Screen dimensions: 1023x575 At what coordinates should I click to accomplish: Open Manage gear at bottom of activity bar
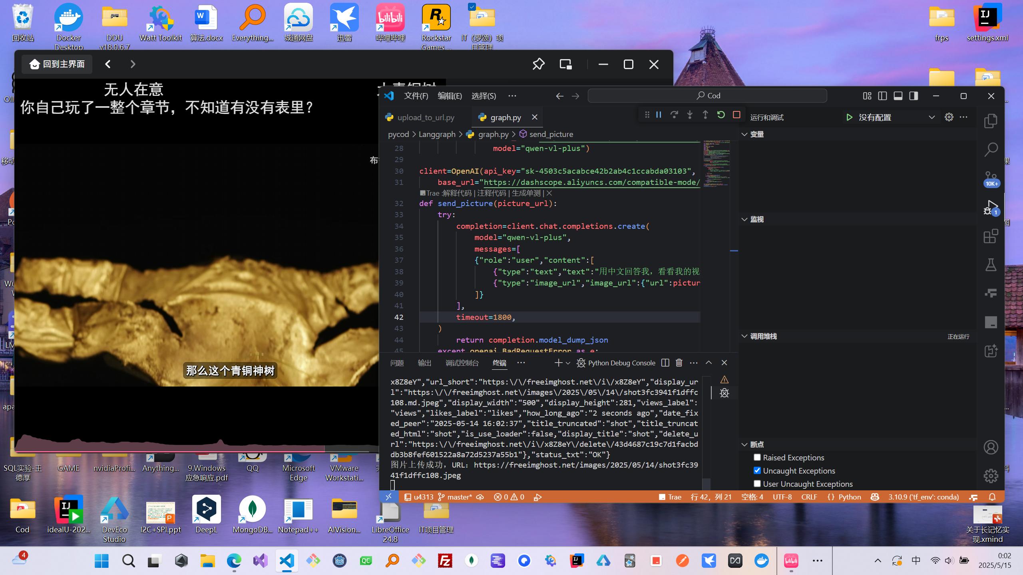[991, 476]
